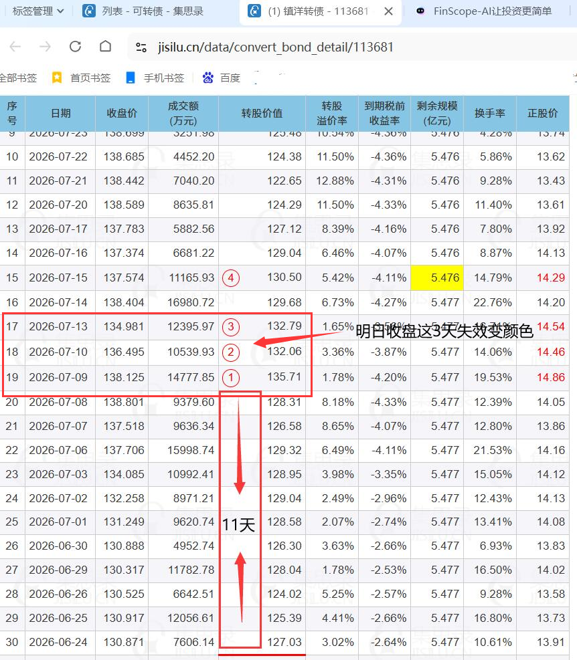
Task: Sort by the 收盘价 column header
Action: pos(122,113)
